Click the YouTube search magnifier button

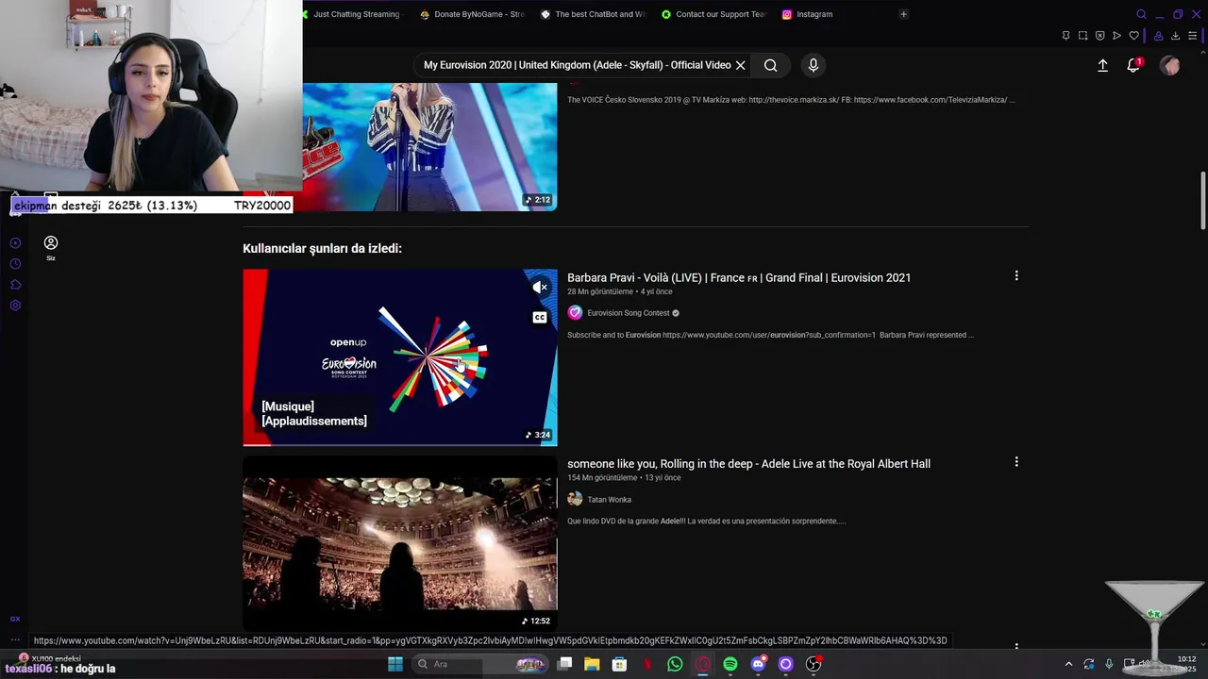click(x=771, y=65)
